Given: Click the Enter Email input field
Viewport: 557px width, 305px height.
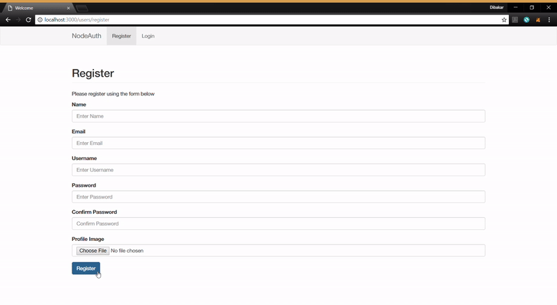Looking at the screenshot, I should click(x=278, y=143).
